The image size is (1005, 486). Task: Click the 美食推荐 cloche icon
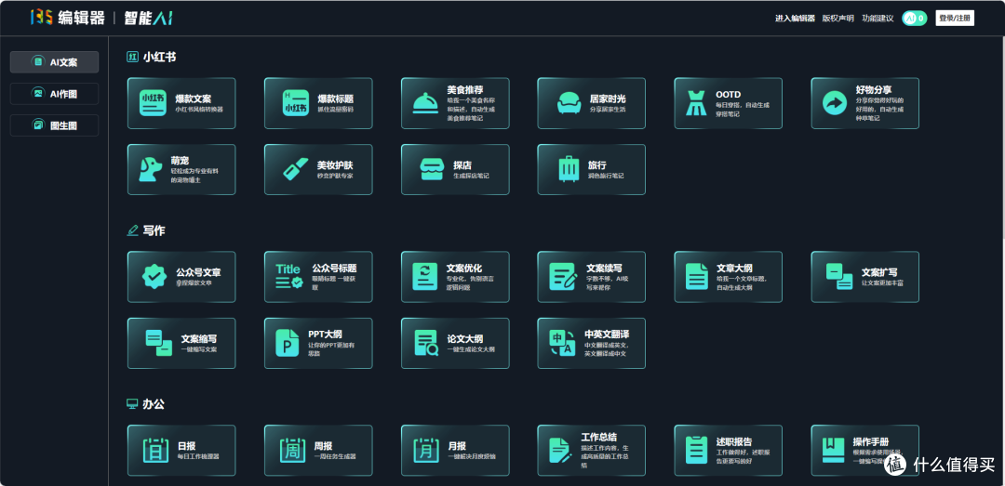click(x=425, y=103)
